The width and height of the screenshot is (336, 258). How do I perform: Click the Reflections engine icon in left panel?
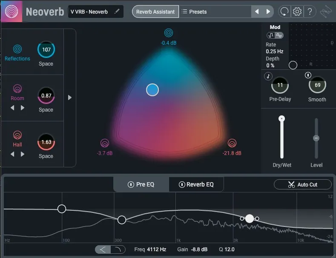[17, 49]
